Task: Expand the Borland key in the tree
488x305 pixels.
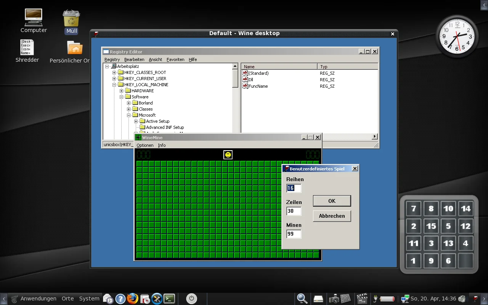Action: click(128, 103)
